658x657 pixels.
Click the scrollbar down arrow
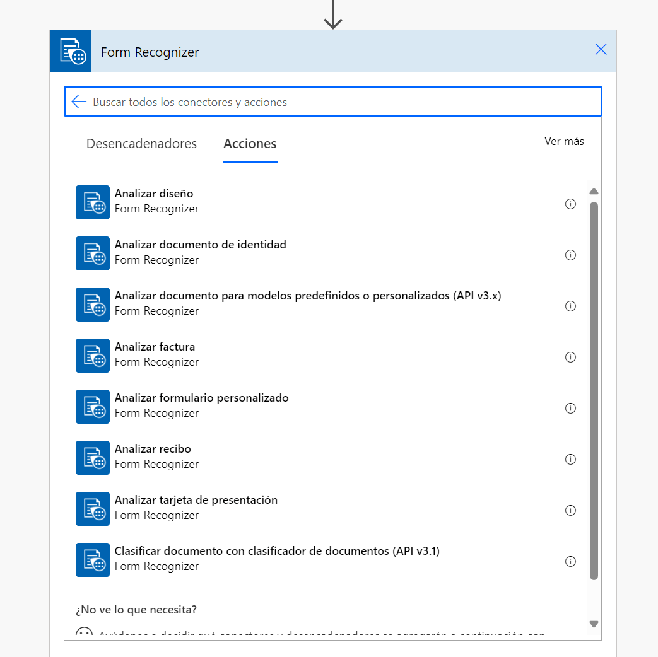(x=594, y=624)
